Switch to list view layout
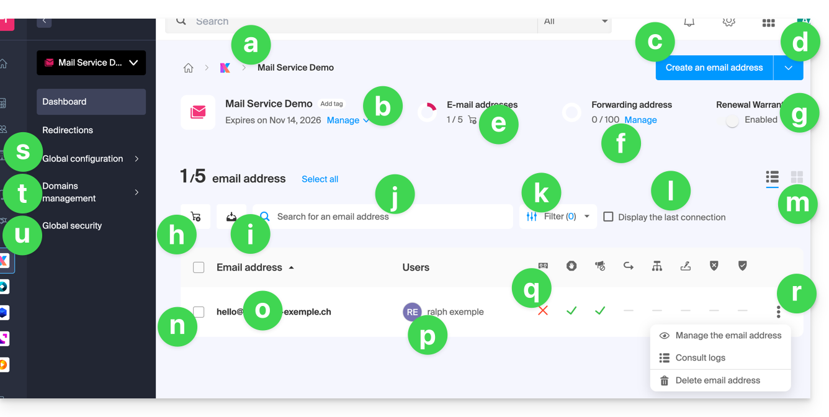829x417 pixels. pos(772,178)
